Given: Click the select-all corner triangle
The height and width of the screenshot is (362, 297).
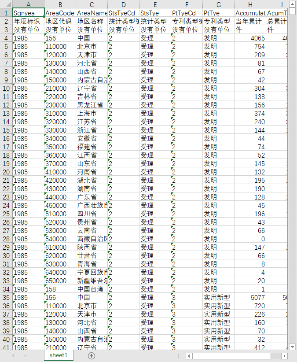Looking at the screenshot, I should click(6, 4).
